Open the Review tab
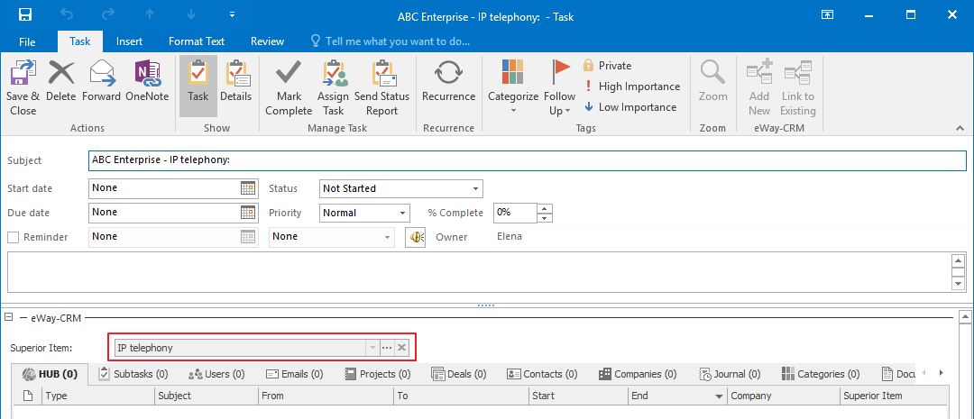The height and width of the screenshot is (419, 974). click(x=267, y=41)
